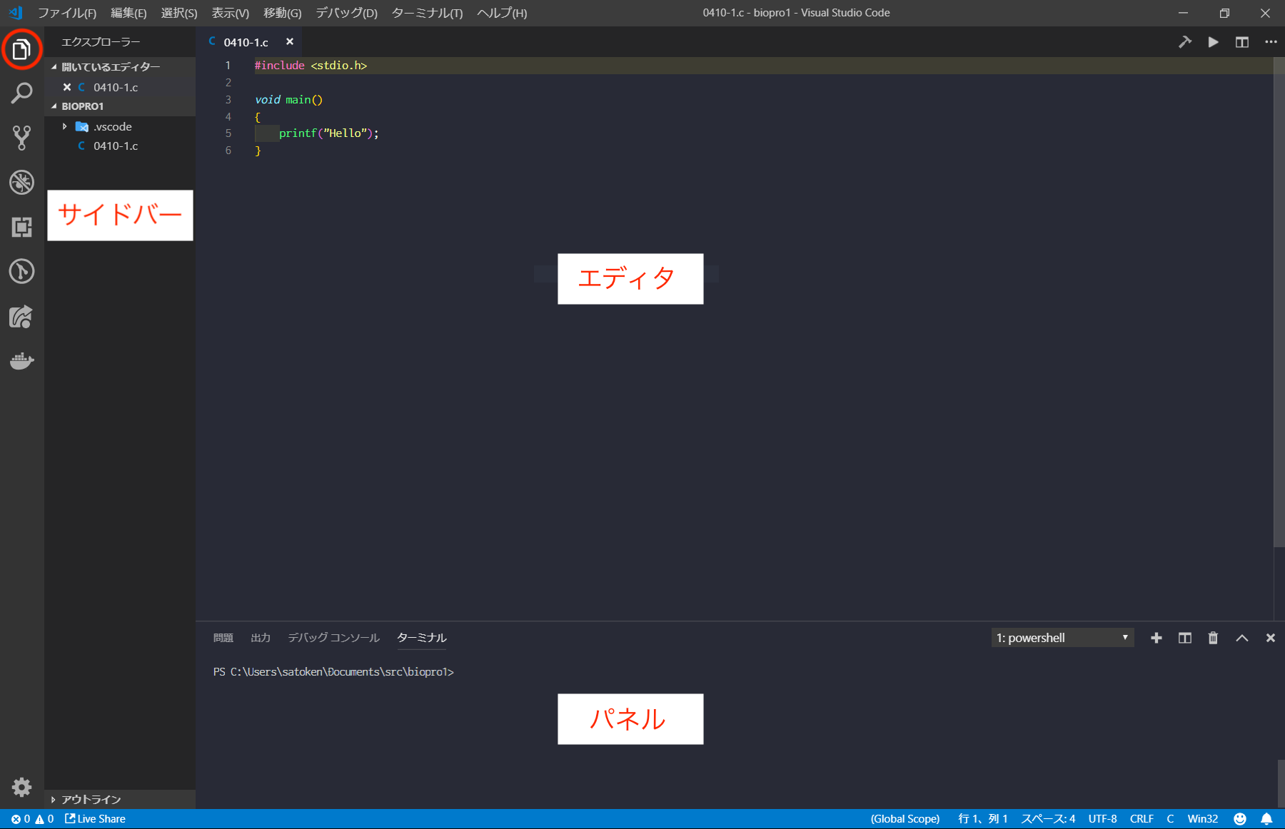Send feedback with the smiley icon

[1240, 819]
